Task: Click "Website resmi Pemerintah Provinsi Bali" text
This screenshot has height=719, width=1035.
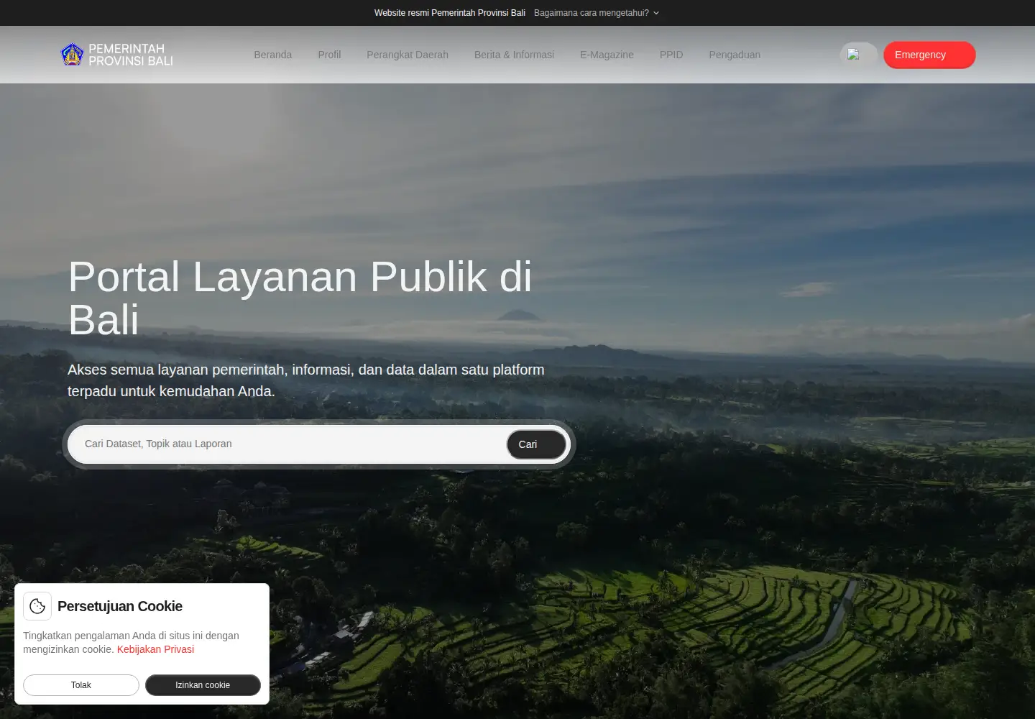Action: click(x=450, y=13)
